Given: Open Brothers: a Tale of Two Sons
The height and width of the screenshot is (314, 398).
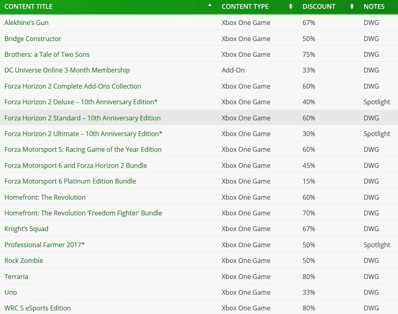Looking at the screenshot, I should point(47,54).
